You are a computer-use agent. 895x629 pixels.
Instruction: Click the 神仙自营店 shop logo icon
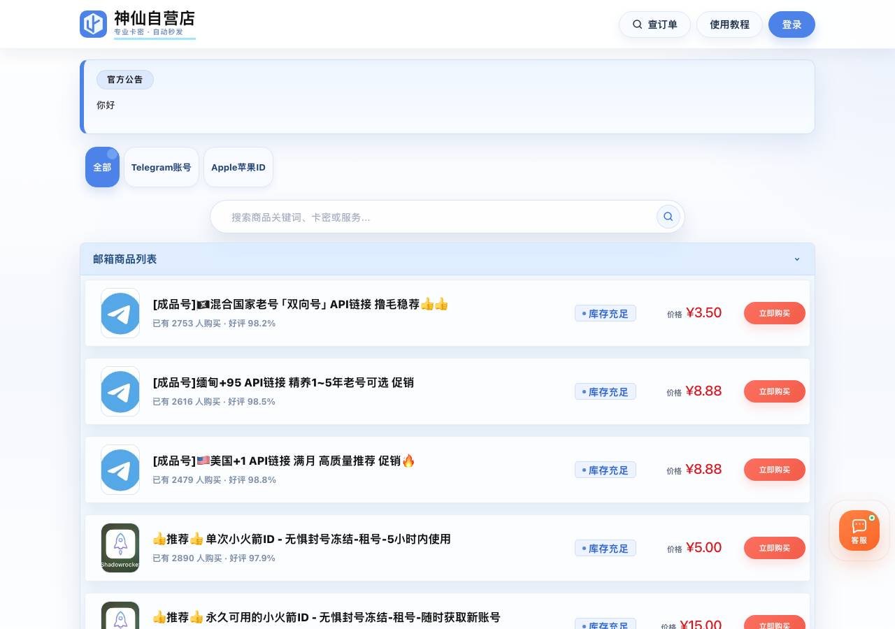(x=93, y=24)
